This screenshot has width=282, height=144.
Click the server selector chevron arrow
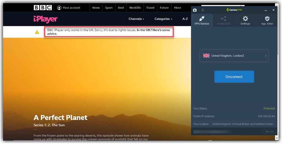pyautogui.click(x=266, y=56)
